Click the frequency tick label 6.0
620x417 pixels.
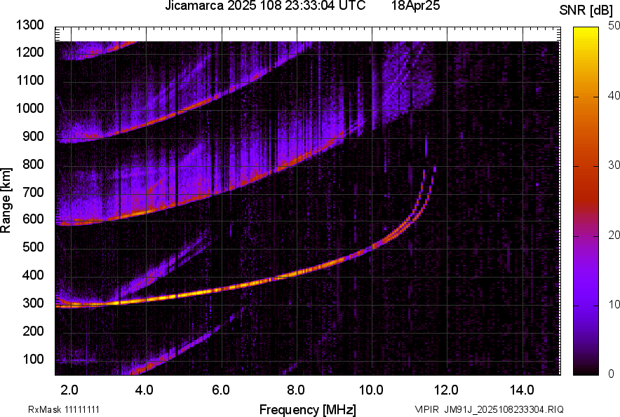tap(221, 390)
